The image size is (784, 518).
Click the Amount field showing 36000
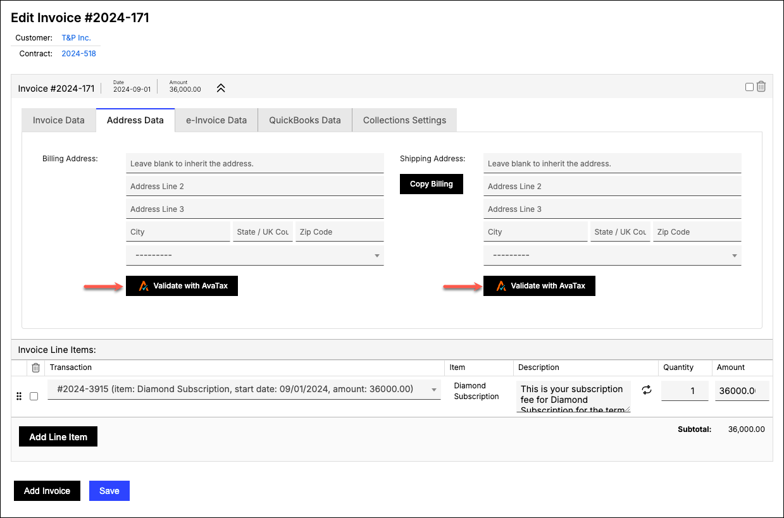742,391
